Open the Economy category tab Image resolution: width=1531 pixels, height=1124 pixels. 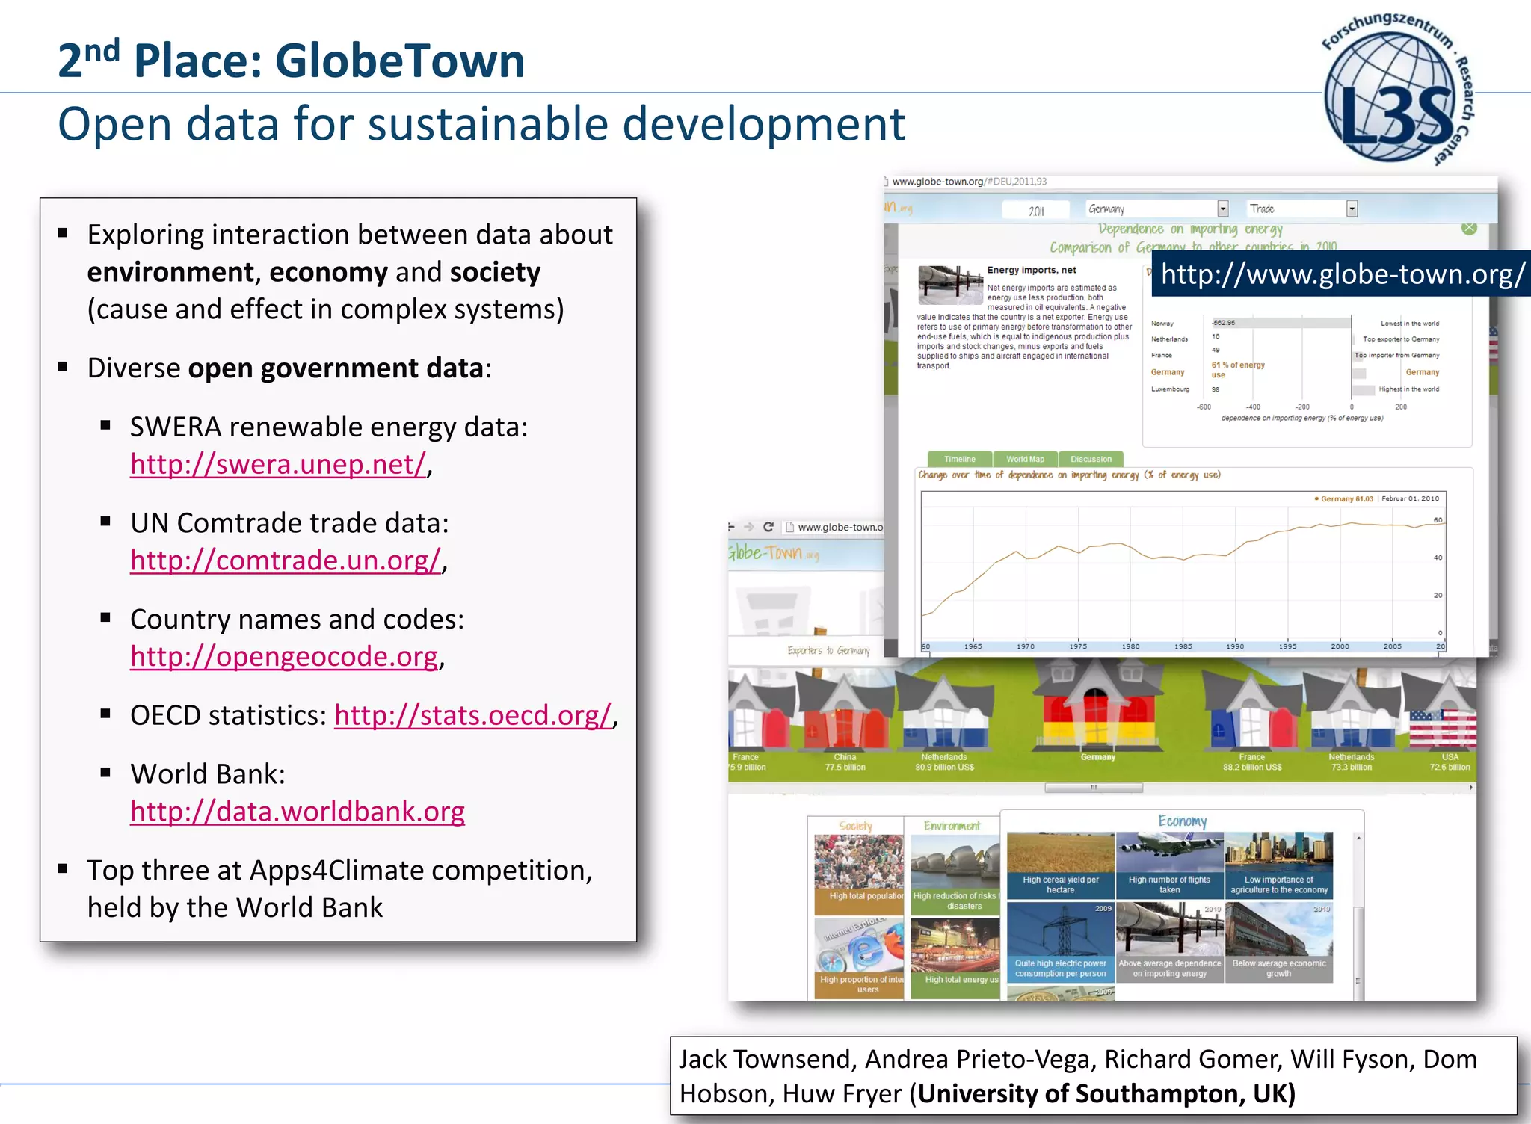[x=1182, y=821]
